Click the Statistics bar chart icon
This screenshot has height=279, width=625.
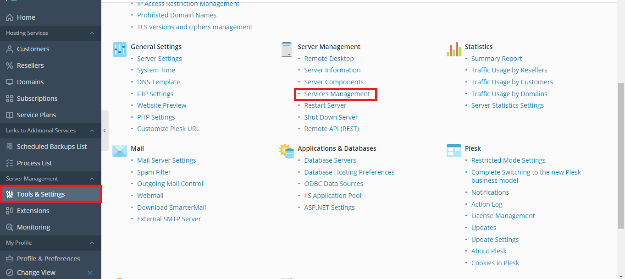pos(454,49)
